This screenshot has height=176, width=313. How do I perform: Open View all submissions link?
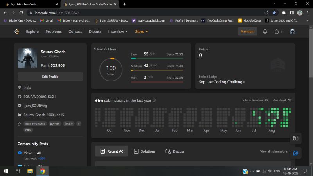pyautogui.click(x=274, y=151)
